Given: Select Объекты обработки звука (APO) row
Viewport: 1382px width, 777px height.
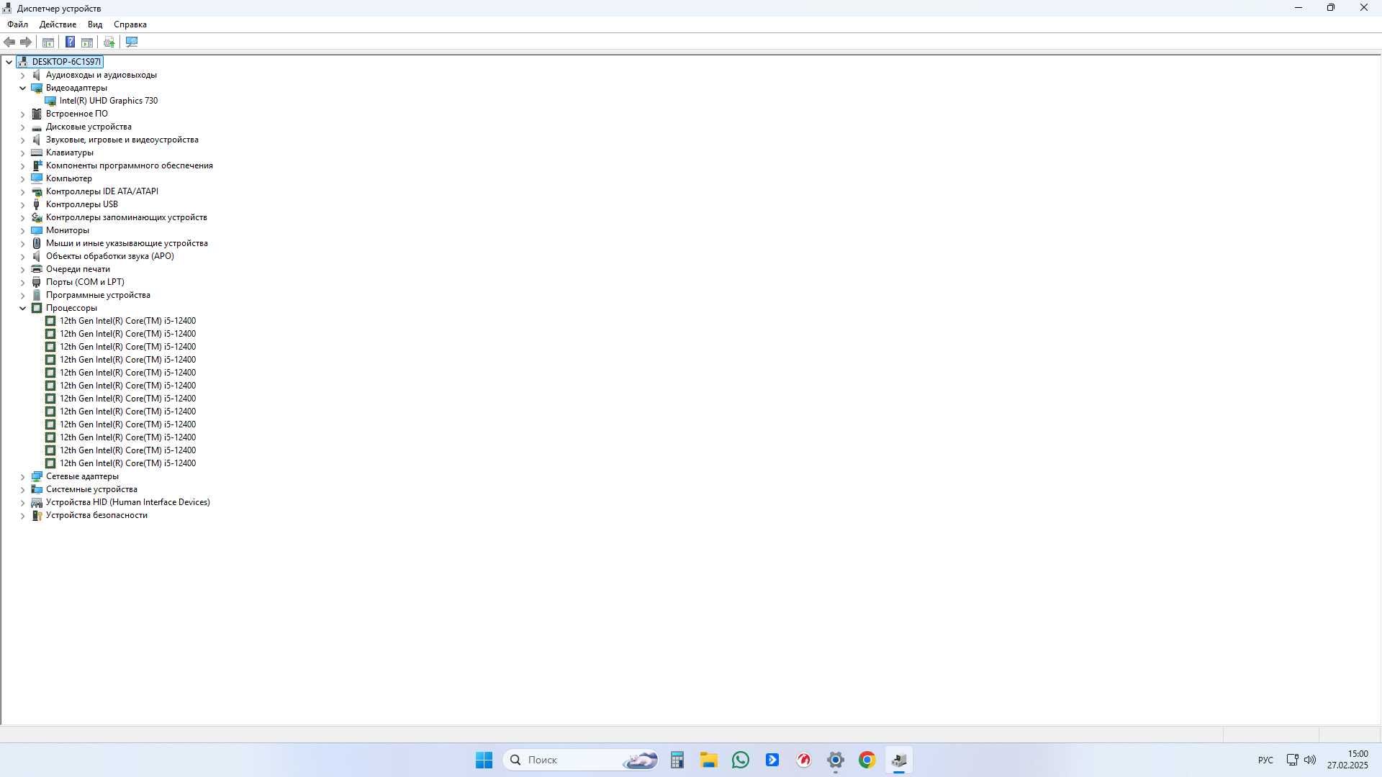Looking at the screenshot, I should pyautogui.click(x=110, y=256).
